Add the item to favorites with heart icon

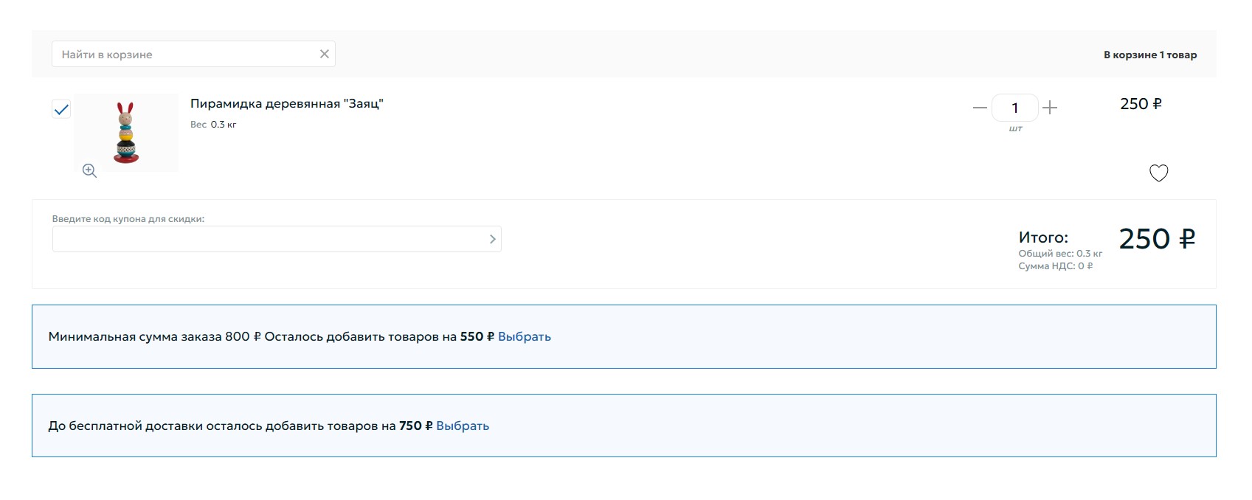1158,173
